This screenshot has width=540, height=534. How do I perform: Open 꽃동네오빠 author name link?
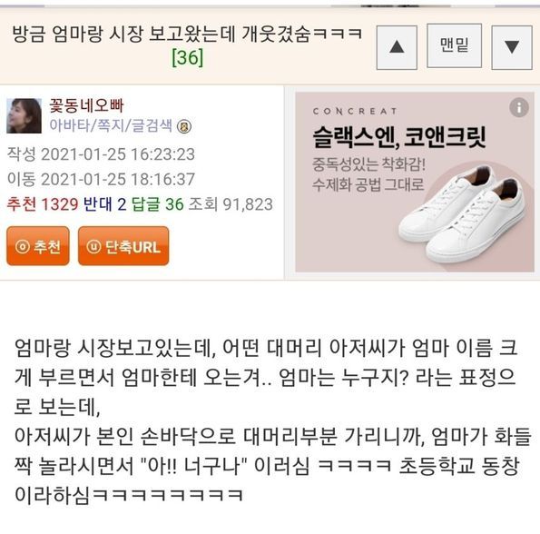coord(86,105)
